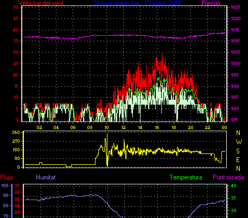Viewport: 248px width, 218px height.
Task: Click the 1000 pressure axis value
Action: pyautogui.click(x=236, y=63)
